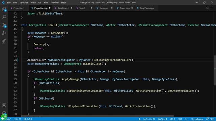Click the unsaved dot on Tank.cpp tab
216x121 pixels.
[x=112, y=8]
